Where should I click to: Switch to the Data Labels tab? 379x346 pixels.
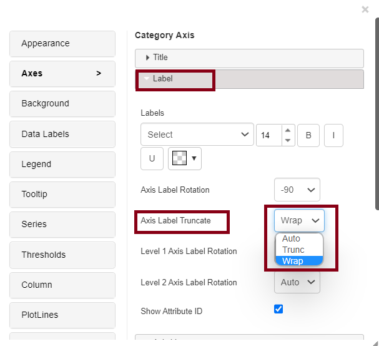62,134
